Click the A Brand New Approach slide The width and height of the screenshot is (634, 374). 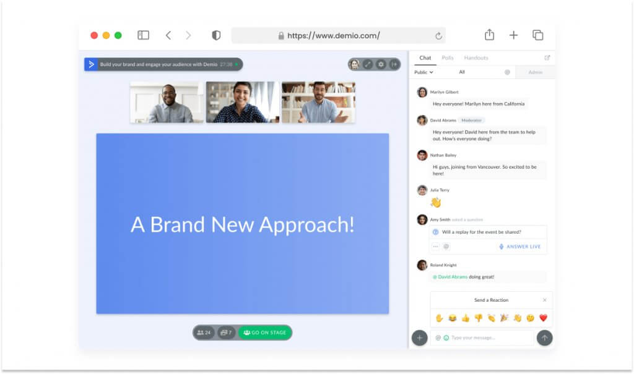tap(242, 224)
